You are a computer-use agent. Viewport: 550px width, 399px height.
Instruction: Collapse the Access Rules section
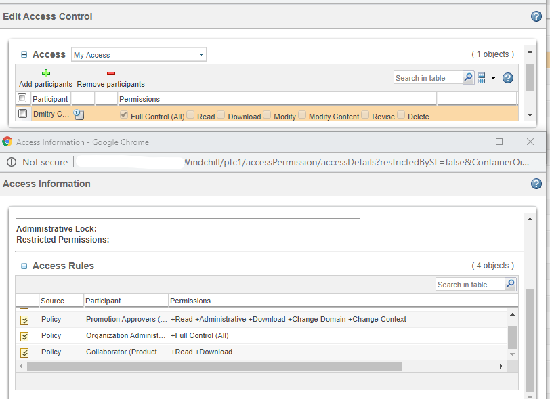tap(24, 266)
